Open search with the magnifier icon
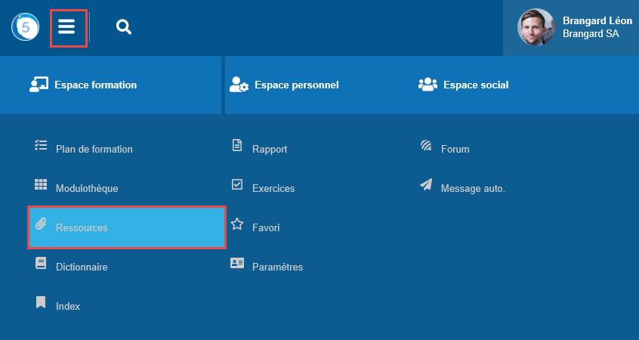 [124, 27]
